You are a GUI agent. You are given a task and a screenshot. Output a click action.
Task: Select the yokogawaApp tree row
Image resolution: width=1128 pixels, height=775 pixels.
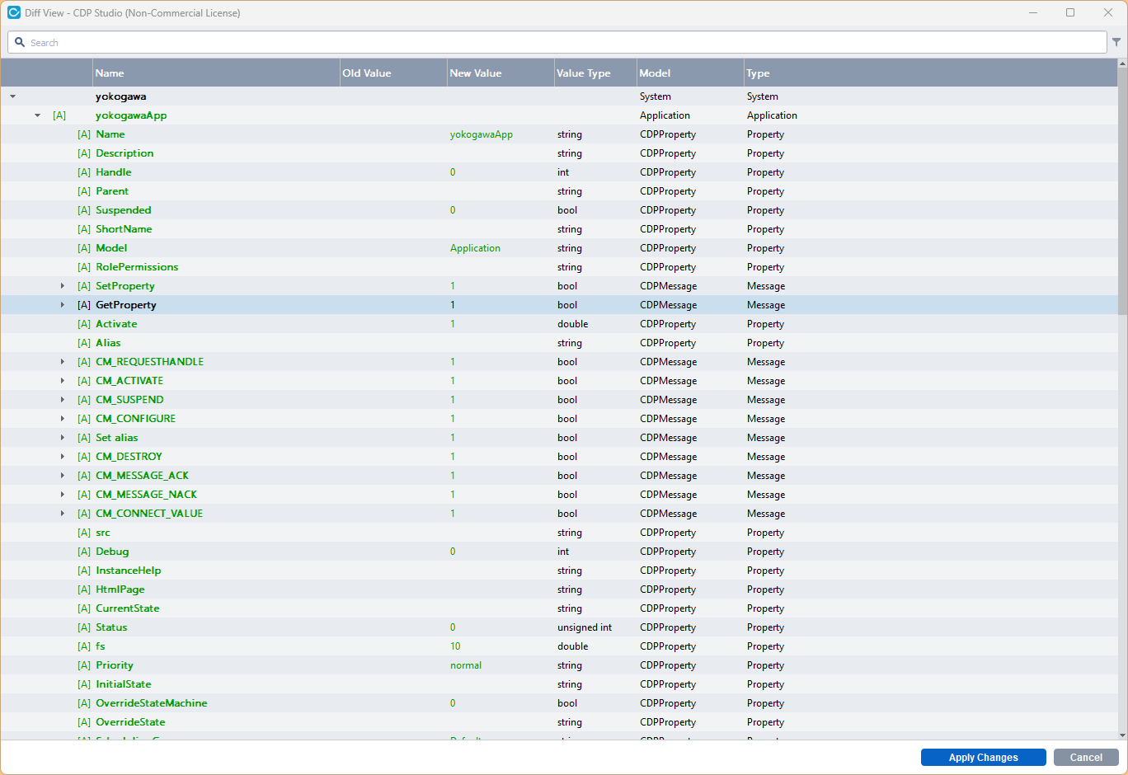click(559, 115)
